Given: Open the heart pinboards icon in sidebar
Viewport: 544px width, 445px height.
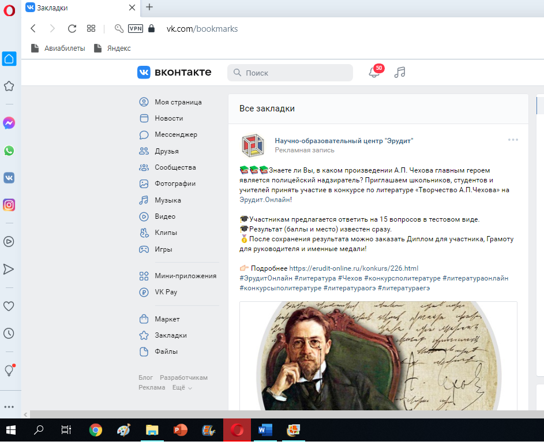Looking at the screenshot, I should click(9, 306).
